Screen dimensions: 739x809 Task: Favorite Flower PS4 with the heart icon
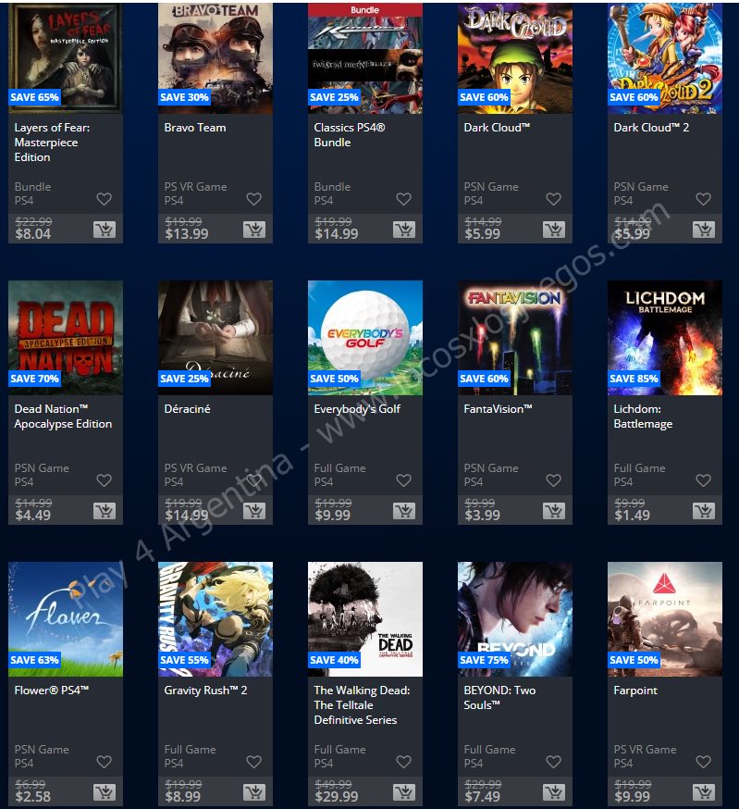point(105,762)
